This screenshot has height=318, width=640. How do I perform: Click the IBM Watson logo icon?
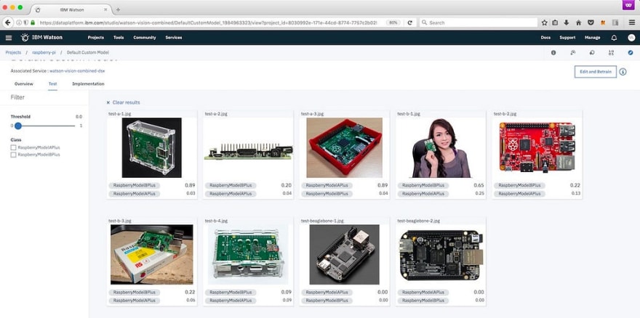point(25,38)
